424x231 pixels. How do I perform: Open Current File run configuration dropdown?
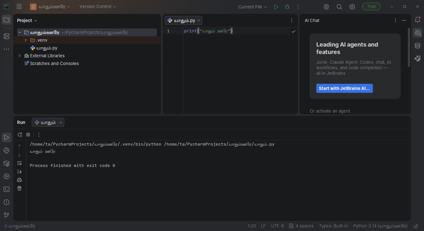[x=253, y=6]
